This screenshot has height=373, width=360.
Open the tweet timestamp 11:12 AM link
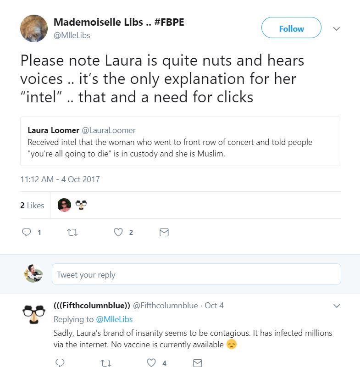60,179
